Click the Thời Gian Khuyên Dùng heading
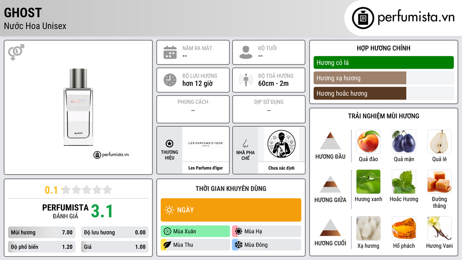The height and width of the screenshot is (260, 462). [x=231, y=189]
